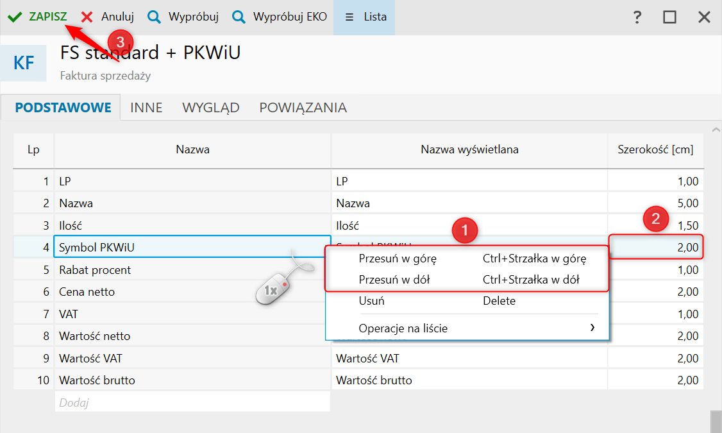Click the green ZAPISZ checkmark icon
The width and height of the screenshot is (722, 433).
coord(15,17)
